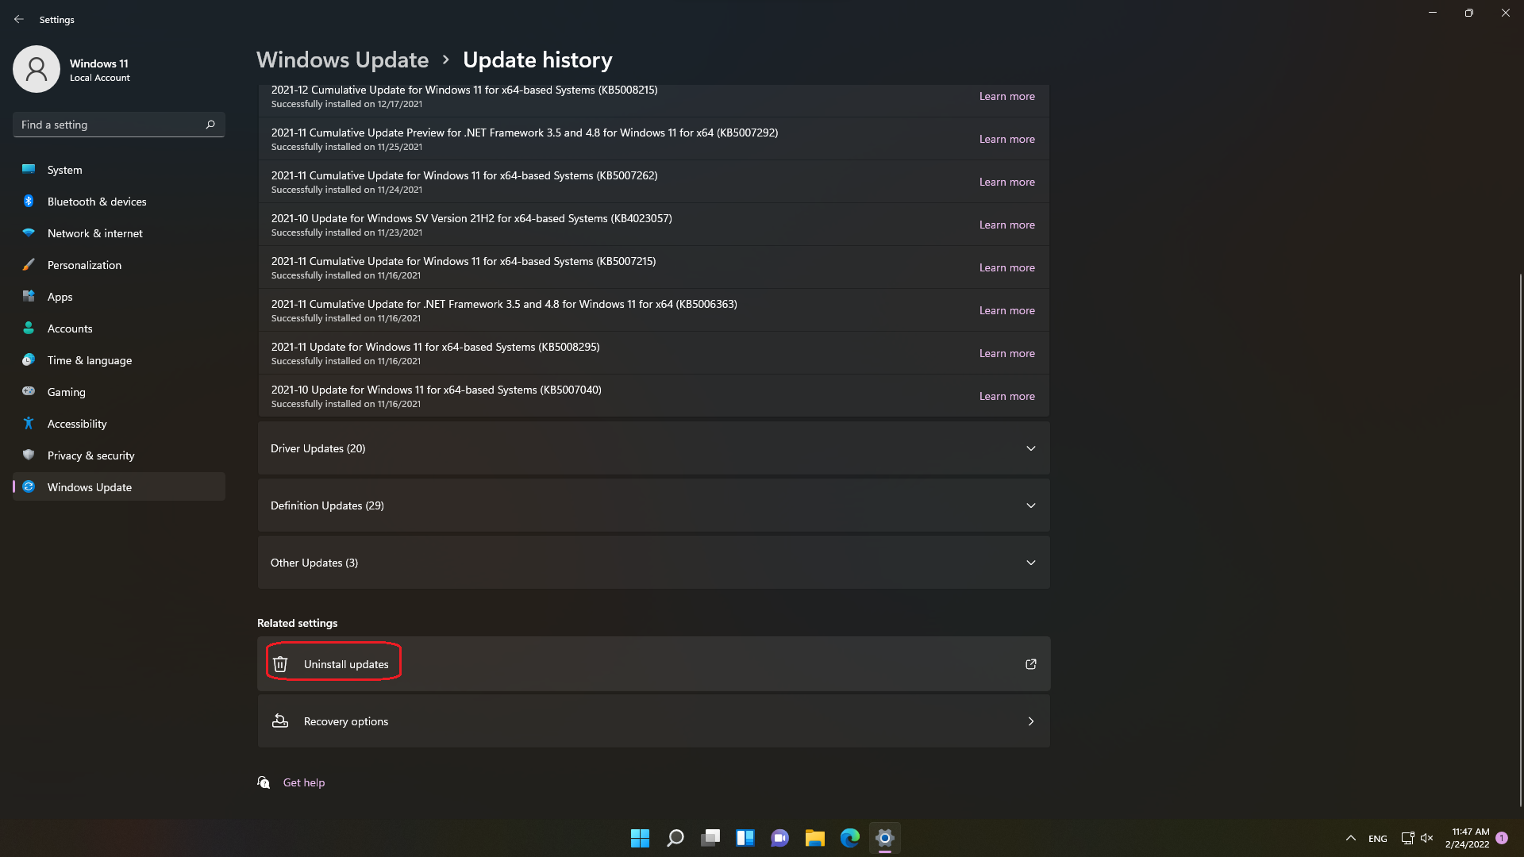The height and width of the screenshot is (857, 1524).
Task: Click the Get help icon
Action: (264, 782)
